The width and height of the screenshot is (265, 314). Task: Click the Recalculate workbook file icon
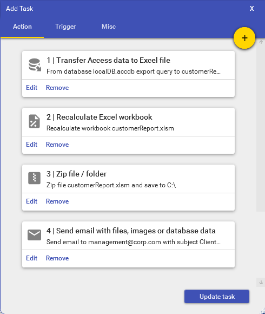click(x=34, y=121)
